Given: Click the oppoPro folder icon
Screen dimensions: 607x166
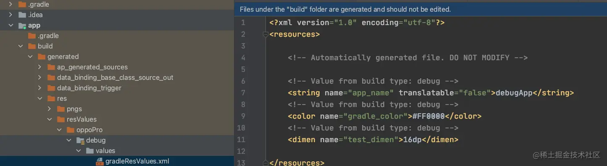Looking at the screenshot, I should (71, 130).
